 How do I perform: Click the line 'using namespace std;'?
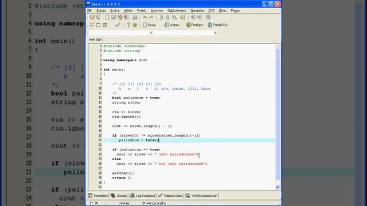(125, 60)
